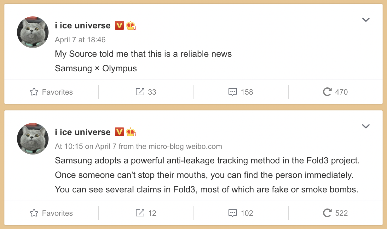
Task: Click the verified V badge on the Fold3 post
Action: click(x=119, y=132)
